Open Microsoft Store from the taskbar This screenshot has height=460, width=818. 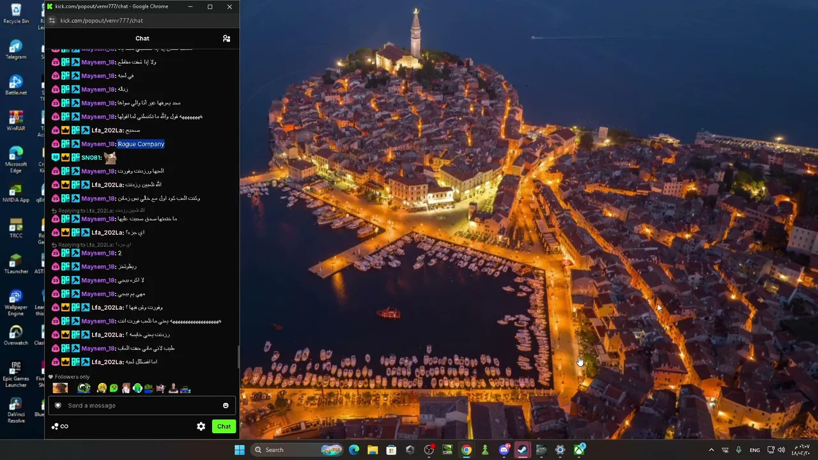pyautogui.click(x=391, y=450)
